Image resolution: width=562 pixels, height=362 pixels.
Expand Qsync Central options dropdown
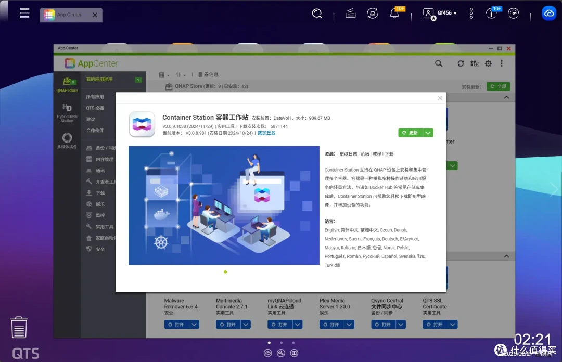[x=401, y=325]
